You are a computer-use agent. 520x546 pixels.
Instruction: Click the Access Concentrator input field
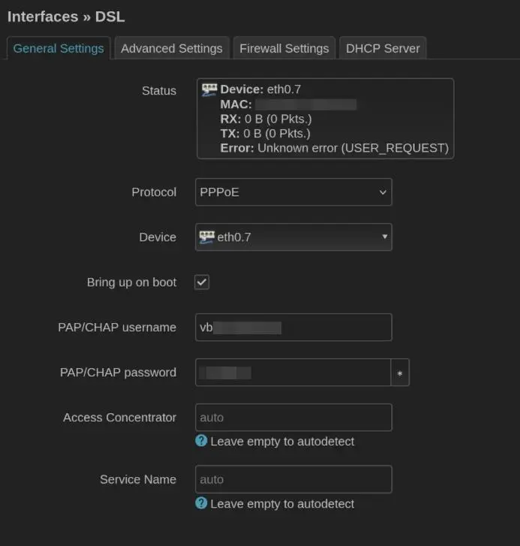coord(293,418)
